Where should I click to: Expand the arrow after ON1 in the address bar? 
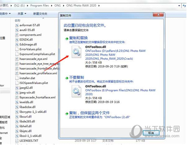click(x=64, y=6)
